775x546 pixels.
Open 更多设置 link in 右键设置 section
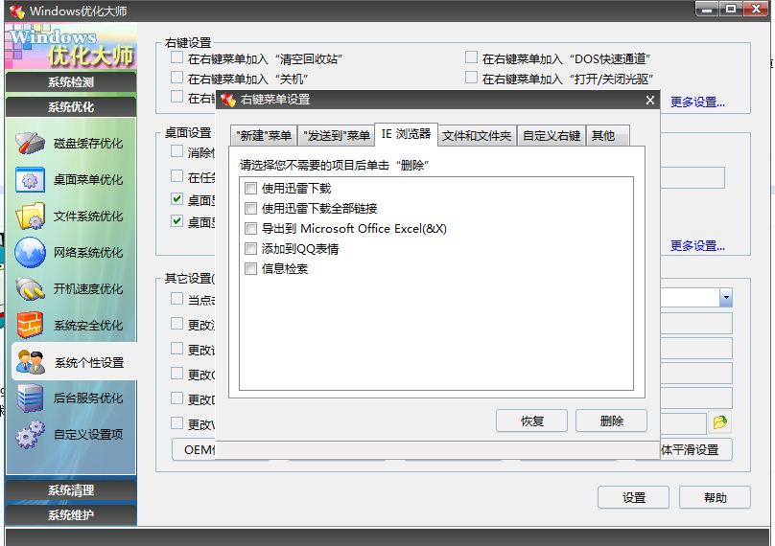tap(697, 102)
